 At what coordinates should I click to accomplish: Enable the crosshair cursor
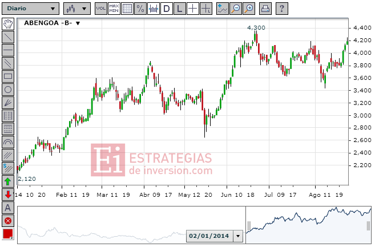pos(193,9)
